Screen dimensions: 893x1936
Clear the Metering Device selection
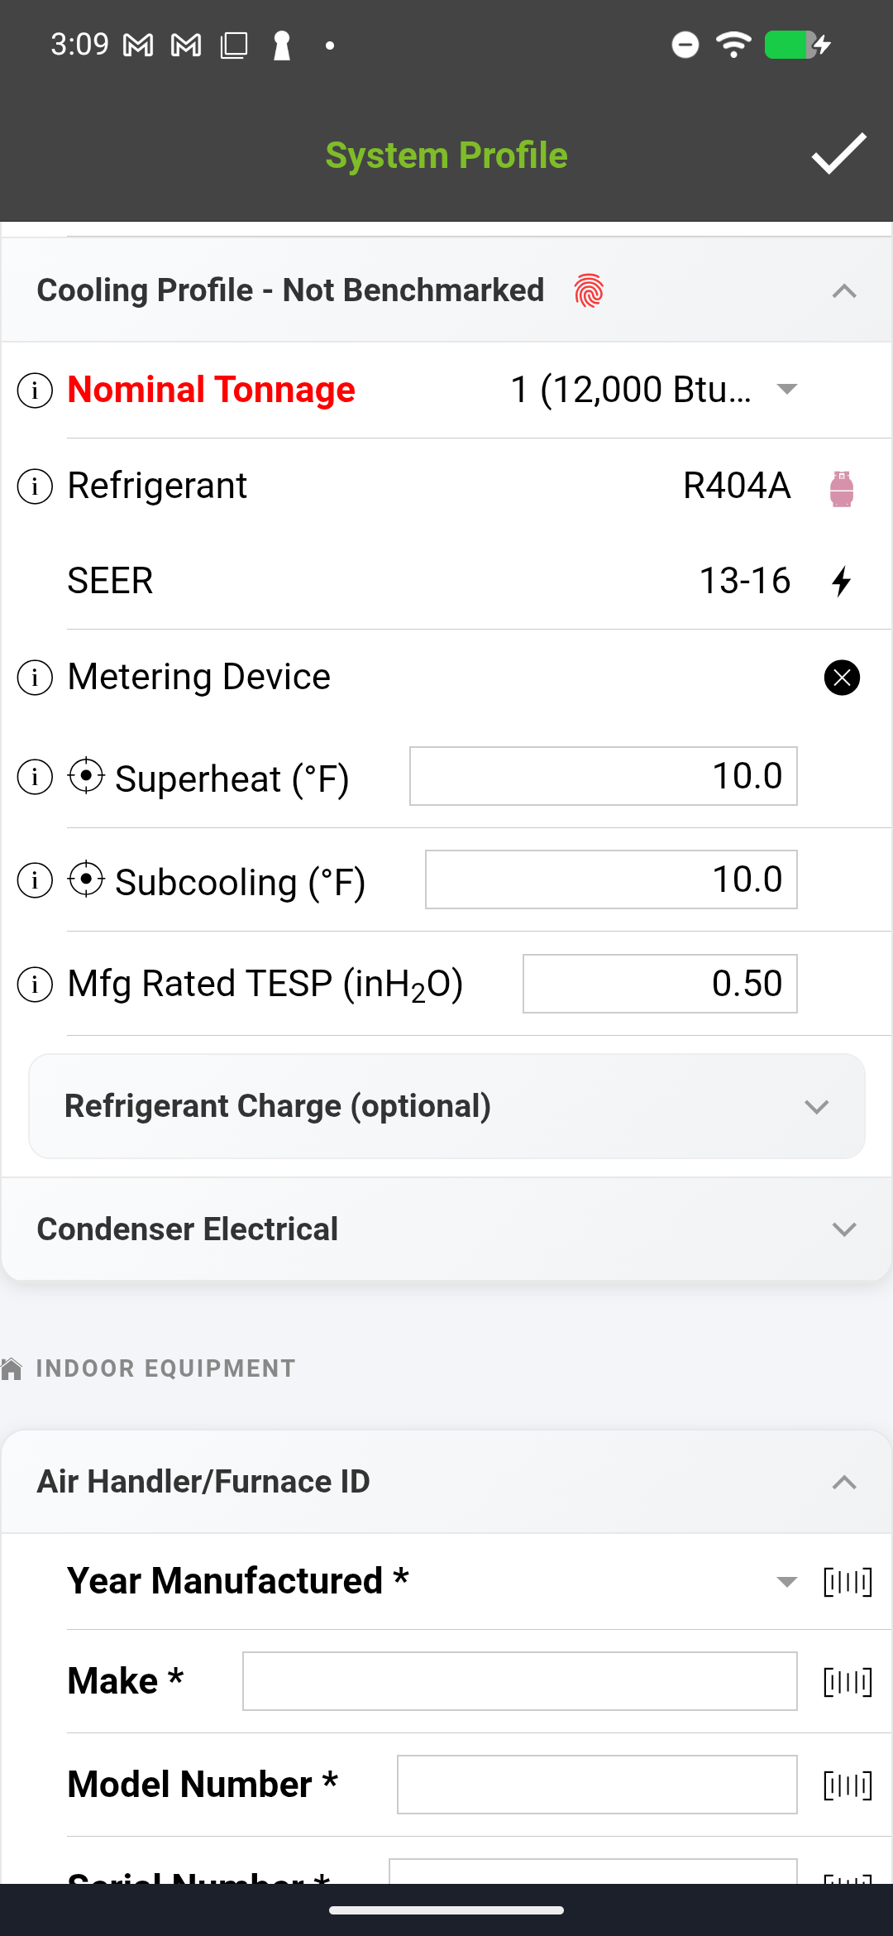pos(841,678)
